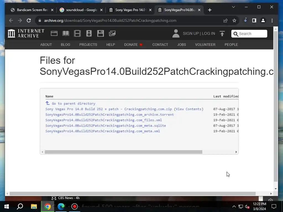The width and height of the screenshot is (283, 212).
Task: Open the DONATE menu item
Action: click(133, 45)
